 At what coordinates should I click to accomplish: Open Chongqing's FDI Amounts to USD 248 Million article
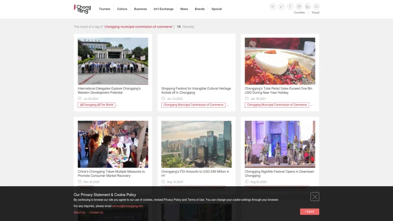click(x=195, y=174)
